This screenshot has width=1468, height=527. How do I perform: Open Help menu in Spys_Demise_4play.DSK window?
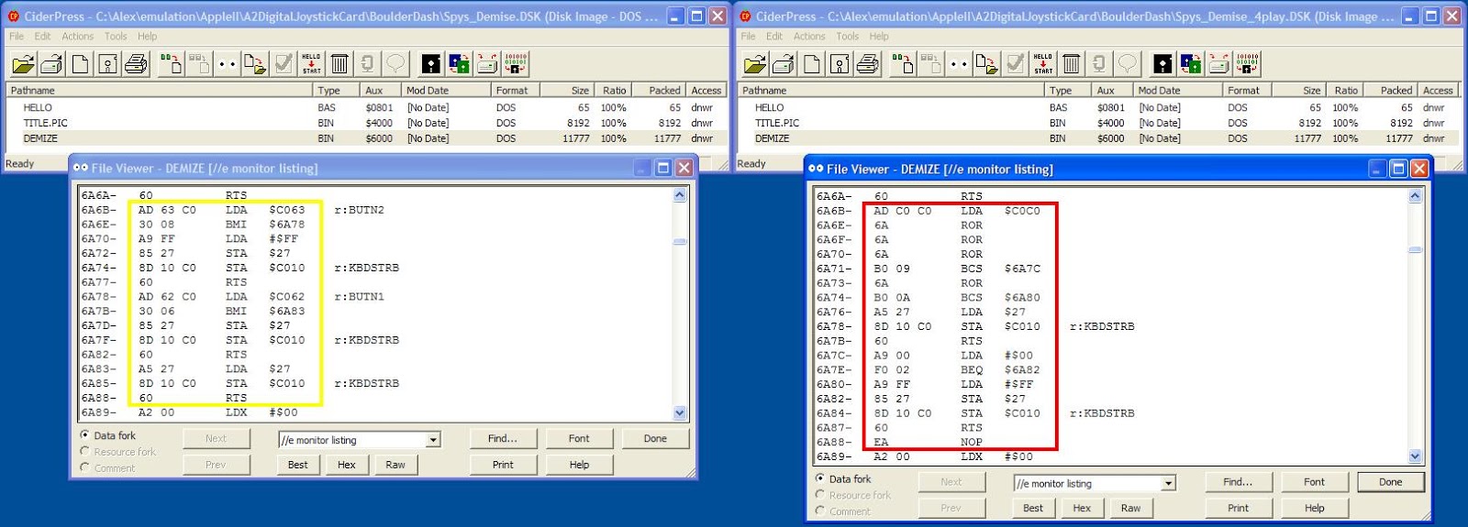[x=879, y=37]
